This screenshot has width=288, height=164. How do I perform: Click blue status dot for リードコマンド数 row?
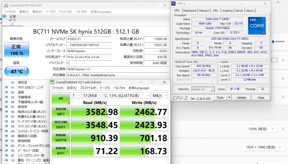pyautogui.click(x=7, y=122)
